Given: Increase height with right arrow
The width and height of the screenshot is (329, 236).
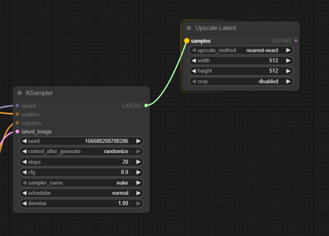Looking at the screenshot, I should click(288, 71).
